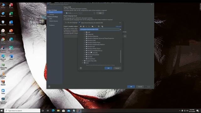Expand the WindowsPowerShell folder

pyautogui.click(x=84, y=55)
